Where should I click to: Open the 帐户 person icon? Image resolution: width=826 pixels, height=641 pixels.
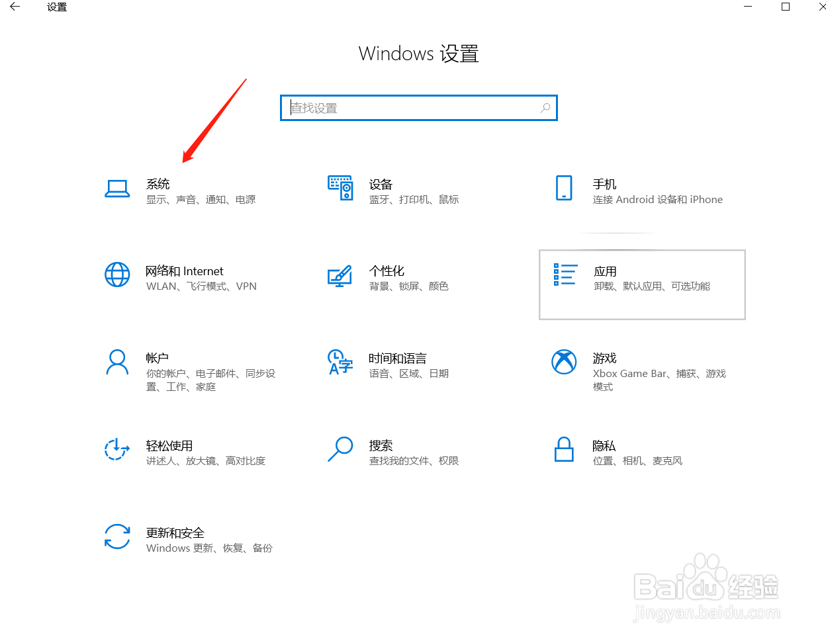117,362
